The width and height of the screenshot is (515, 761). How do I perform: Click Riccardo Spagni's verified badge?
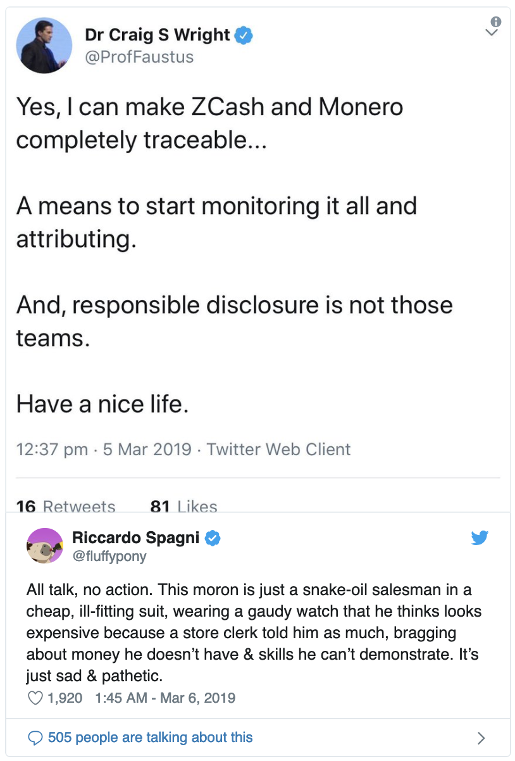[x=213, y=539]
